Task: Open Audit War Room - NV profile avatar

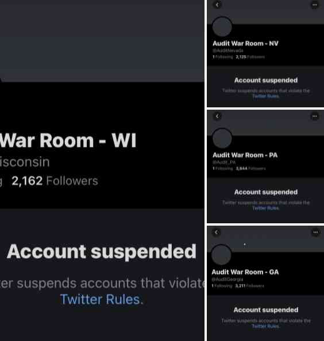Action: (222, 27)
